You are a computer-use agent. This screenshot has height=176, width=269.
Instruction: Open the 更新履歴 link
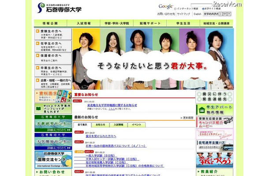(x=187, y=118)
